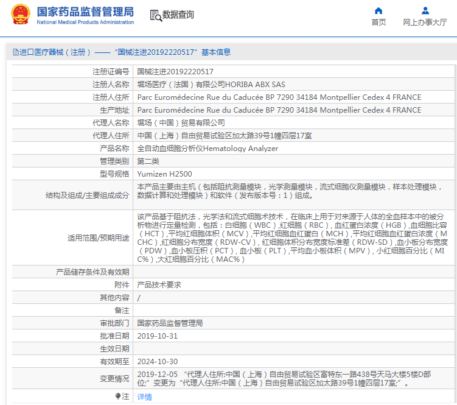The width and height of the screenshot is (457, 405).
Task: Go to 首页 via its text label
Action: click(x=379, y=23)
